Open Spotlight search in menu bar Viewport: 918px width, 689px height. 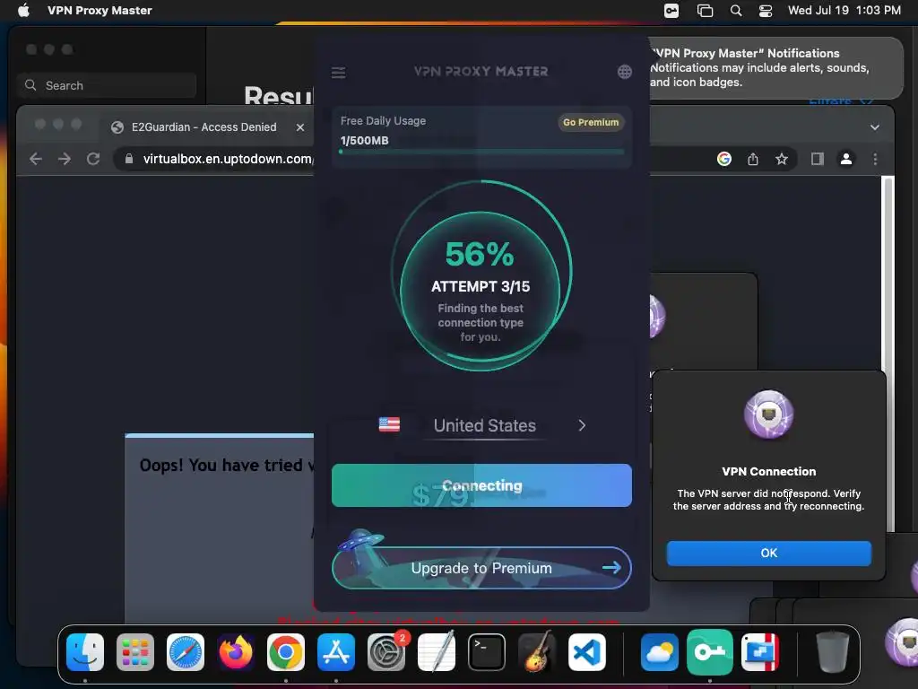[x=736, y=11]
